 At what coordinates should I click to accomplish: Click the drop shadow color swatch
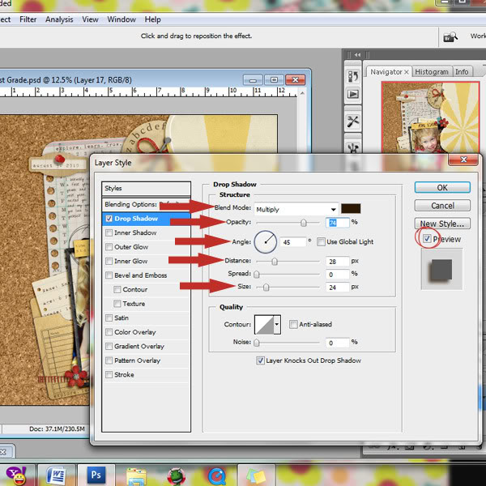point(351,209)
